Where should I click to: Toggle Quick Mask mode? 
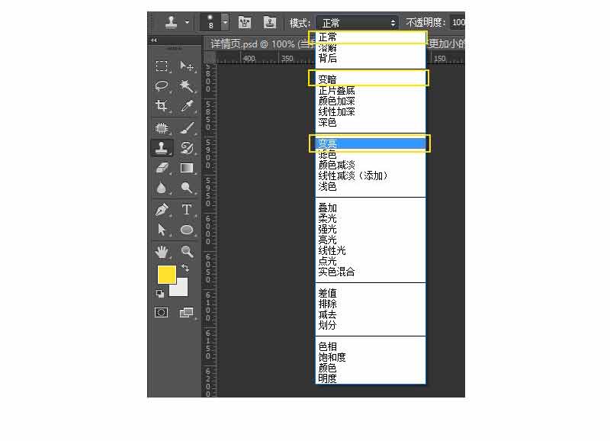[161, 313]
